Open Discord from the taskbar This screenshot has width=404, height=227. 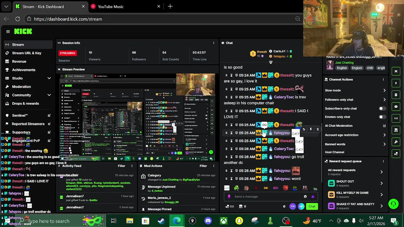pyautogui.click(x=208, y=221)
